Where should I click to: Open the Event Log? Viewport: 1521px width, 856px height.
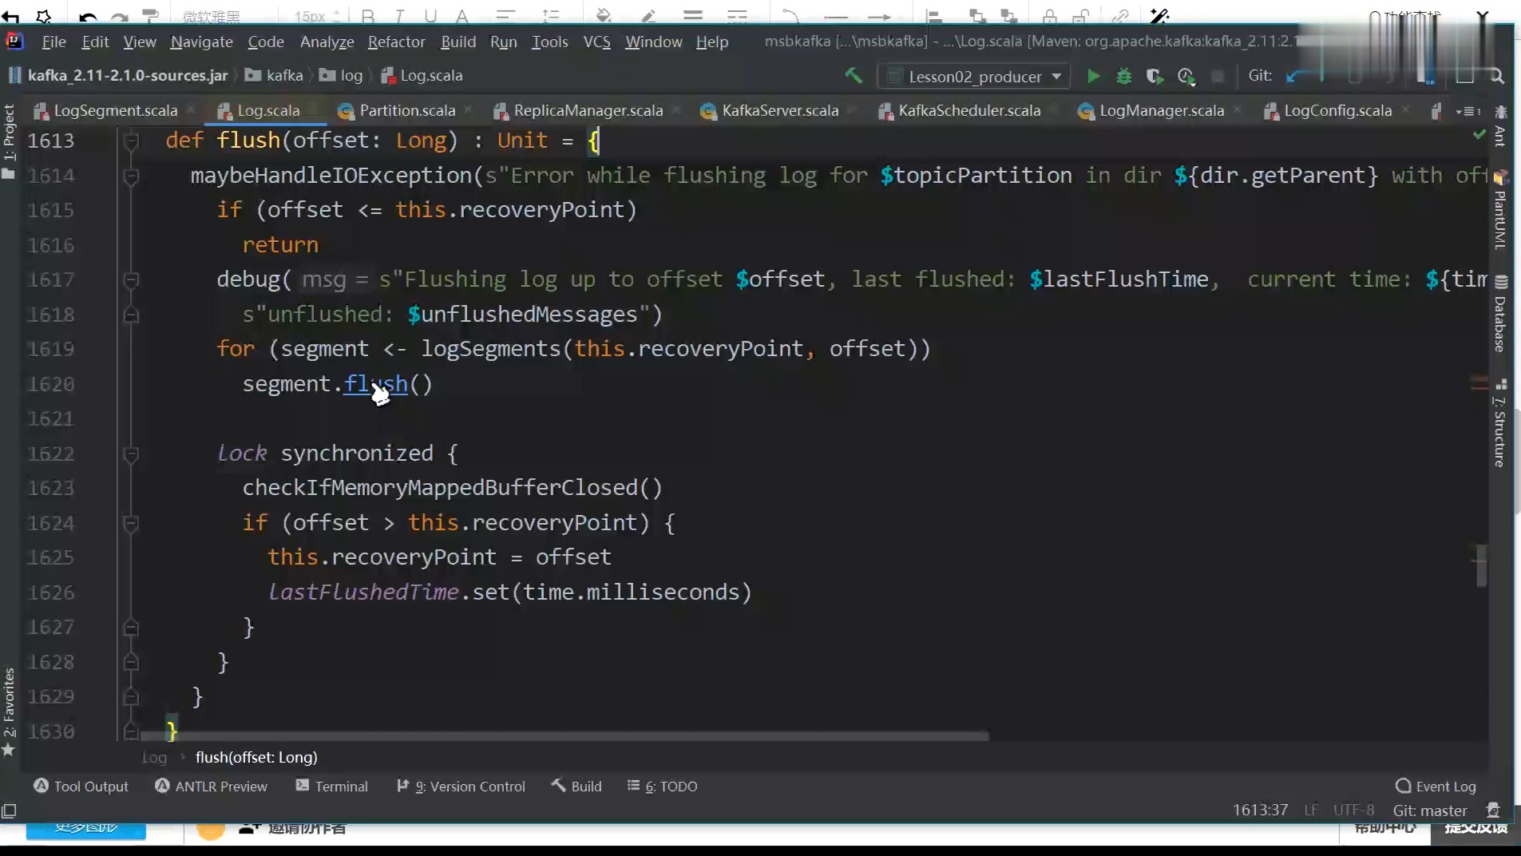click(x=1436, y=787)
